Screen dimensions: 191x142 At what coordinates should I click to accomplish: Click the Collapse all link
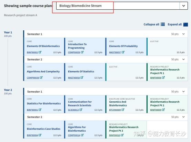point(151,24)
